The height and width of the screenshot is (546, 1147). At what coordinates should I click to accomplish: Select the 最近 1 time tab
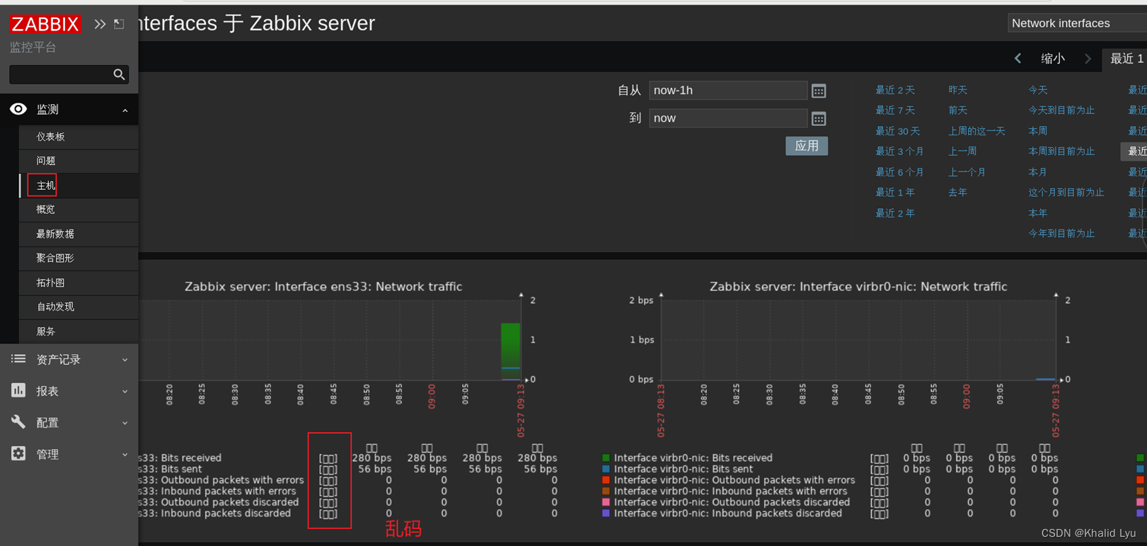point(1126,59)
